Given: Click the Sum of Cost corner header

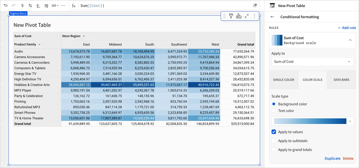Looking at the screenshot, I should tap(23, 36).
